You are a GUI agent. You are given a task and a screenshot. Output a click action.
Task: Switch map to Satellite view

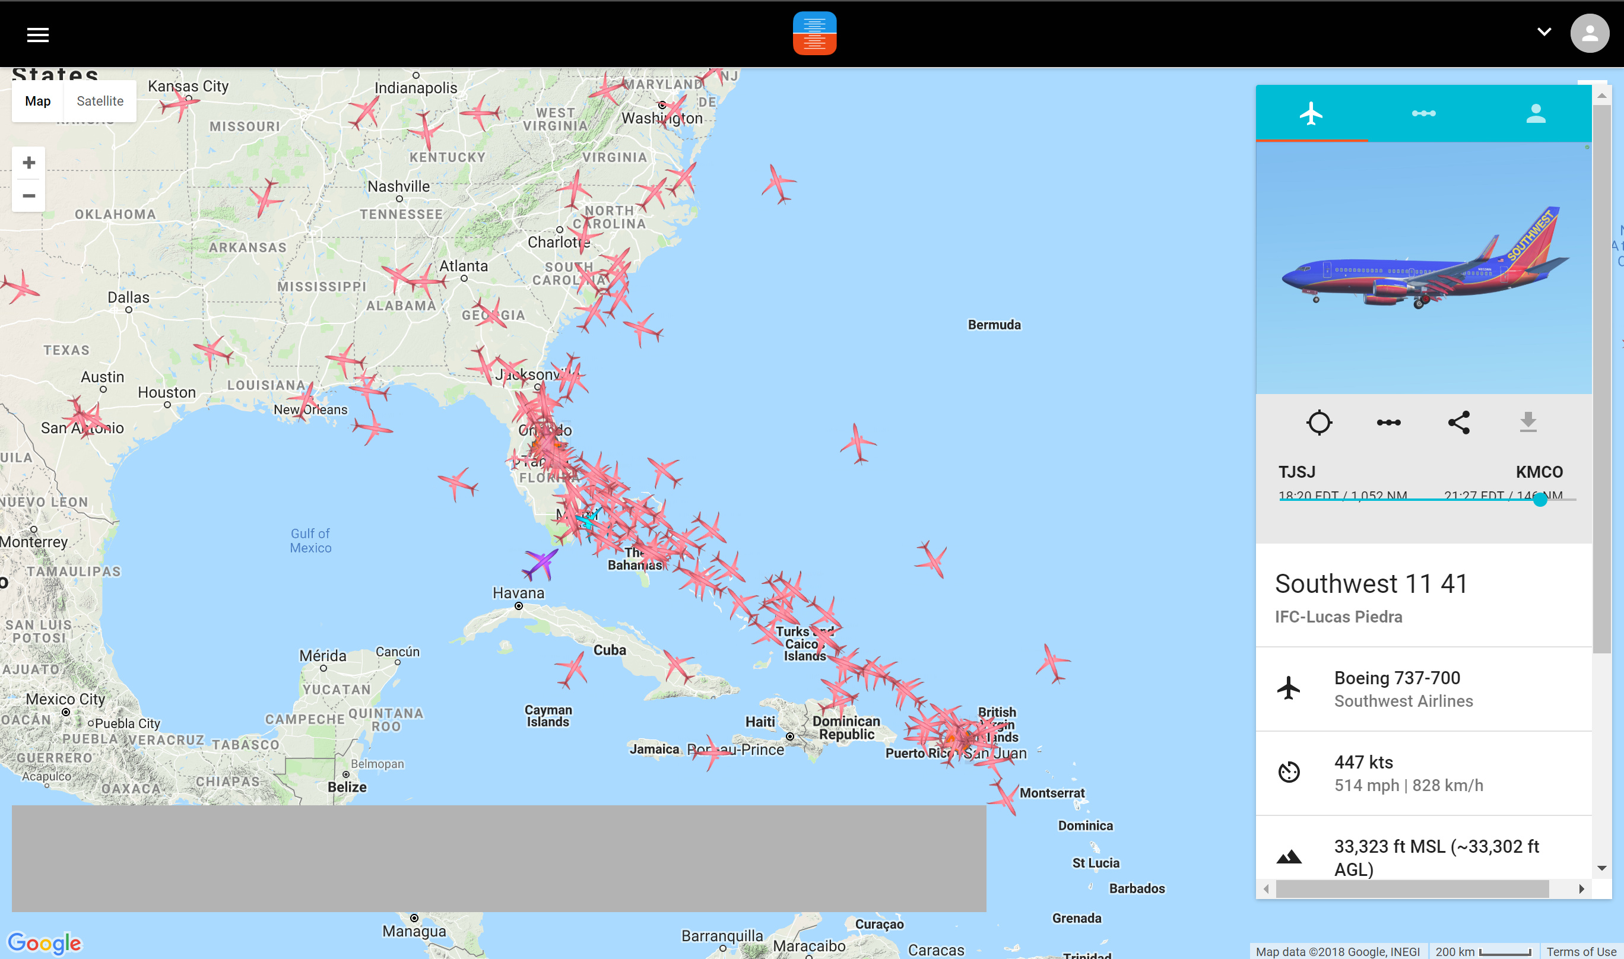click(100, 101)
